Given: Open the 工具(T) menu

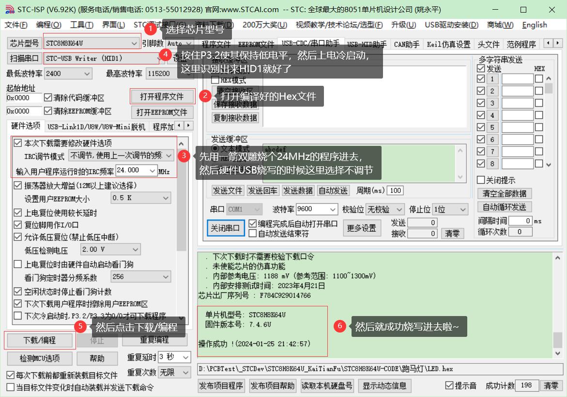Looking at the screenshot, I should pyautogui.click(x=81, y=25).
